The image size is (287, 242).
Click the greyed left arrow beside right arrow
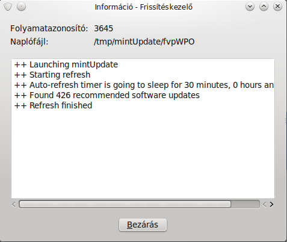(265, 205)
